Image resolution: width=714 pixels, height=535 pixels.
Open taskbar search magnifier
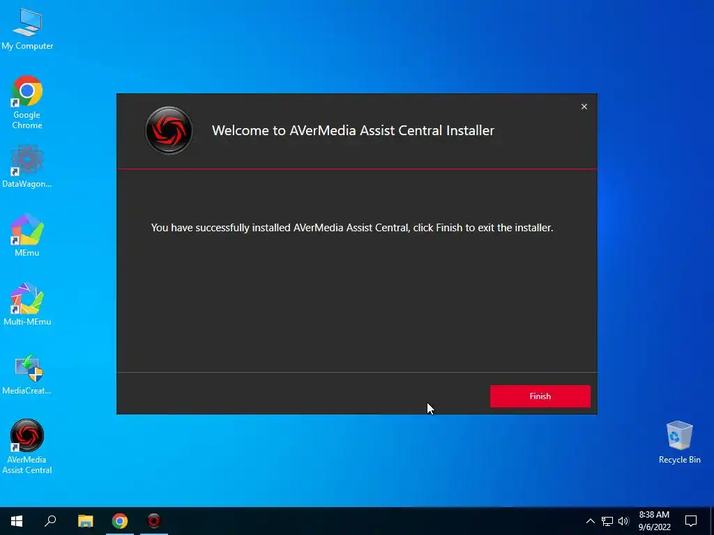[x=50, y=521]
